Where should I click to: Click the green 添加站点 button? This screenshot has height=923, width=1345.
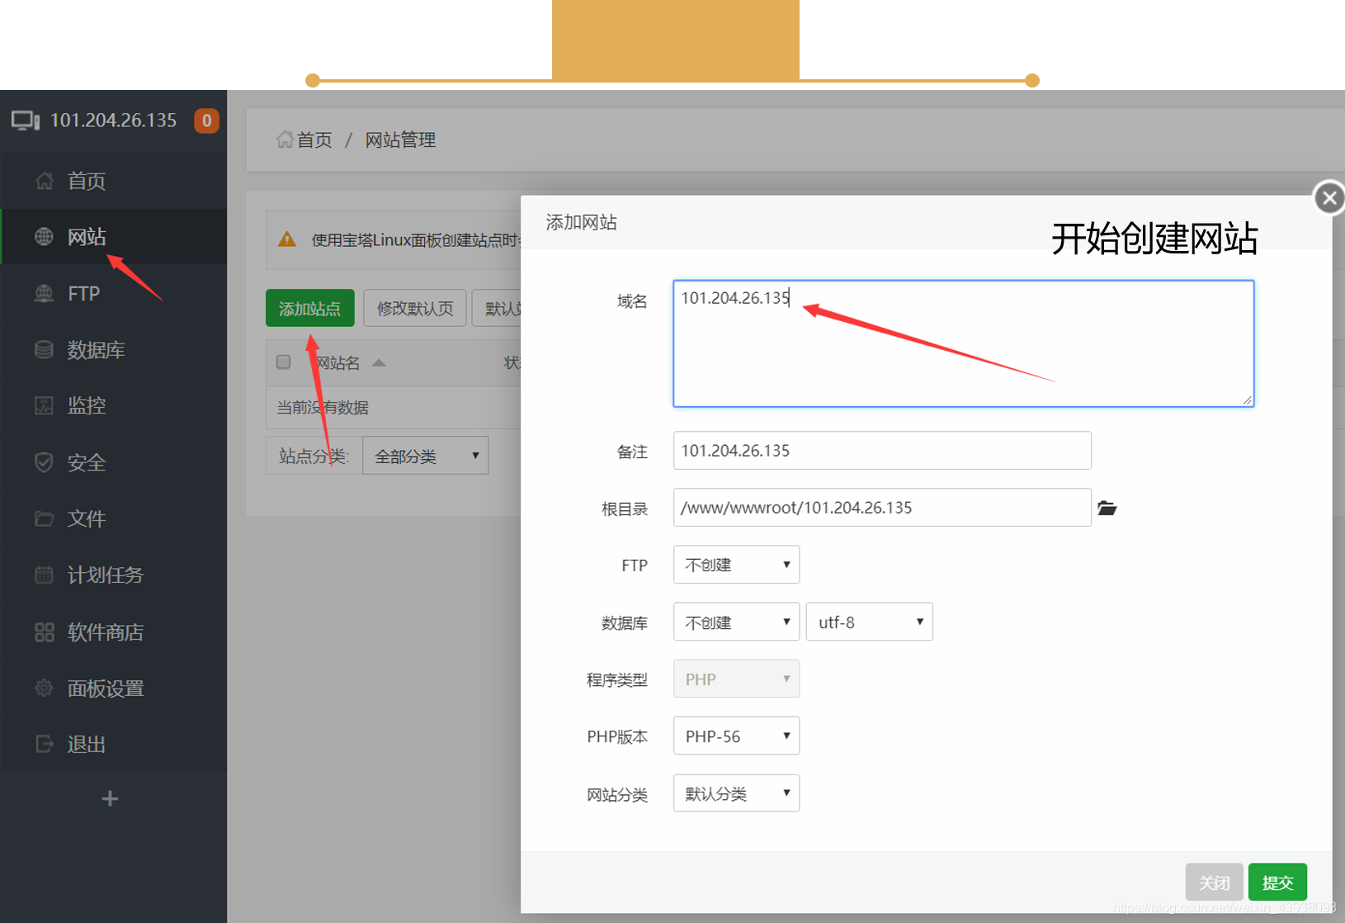pos(309,308)
